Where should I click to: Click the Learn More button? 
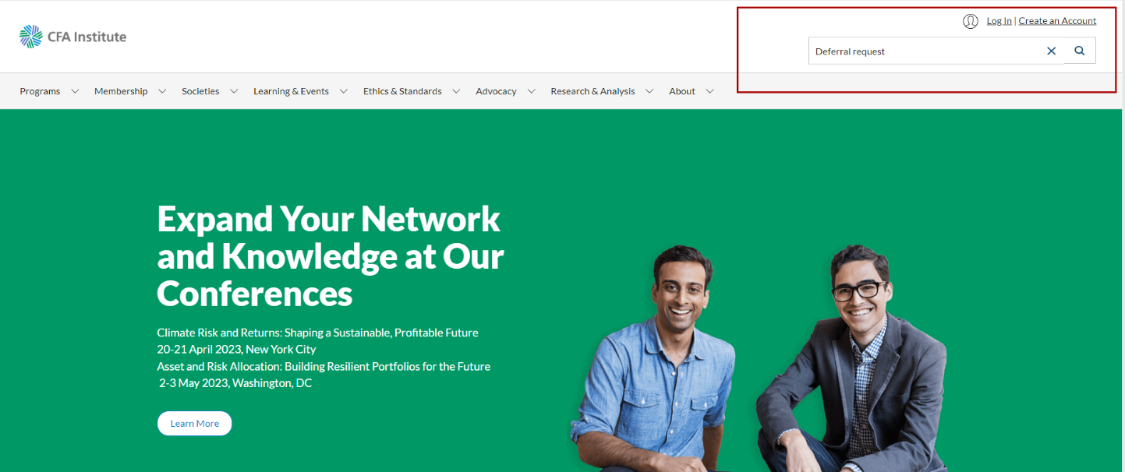(195, 424)
